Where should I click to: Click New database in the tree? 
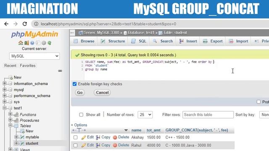pyautogui.click(x=18, y=77)
